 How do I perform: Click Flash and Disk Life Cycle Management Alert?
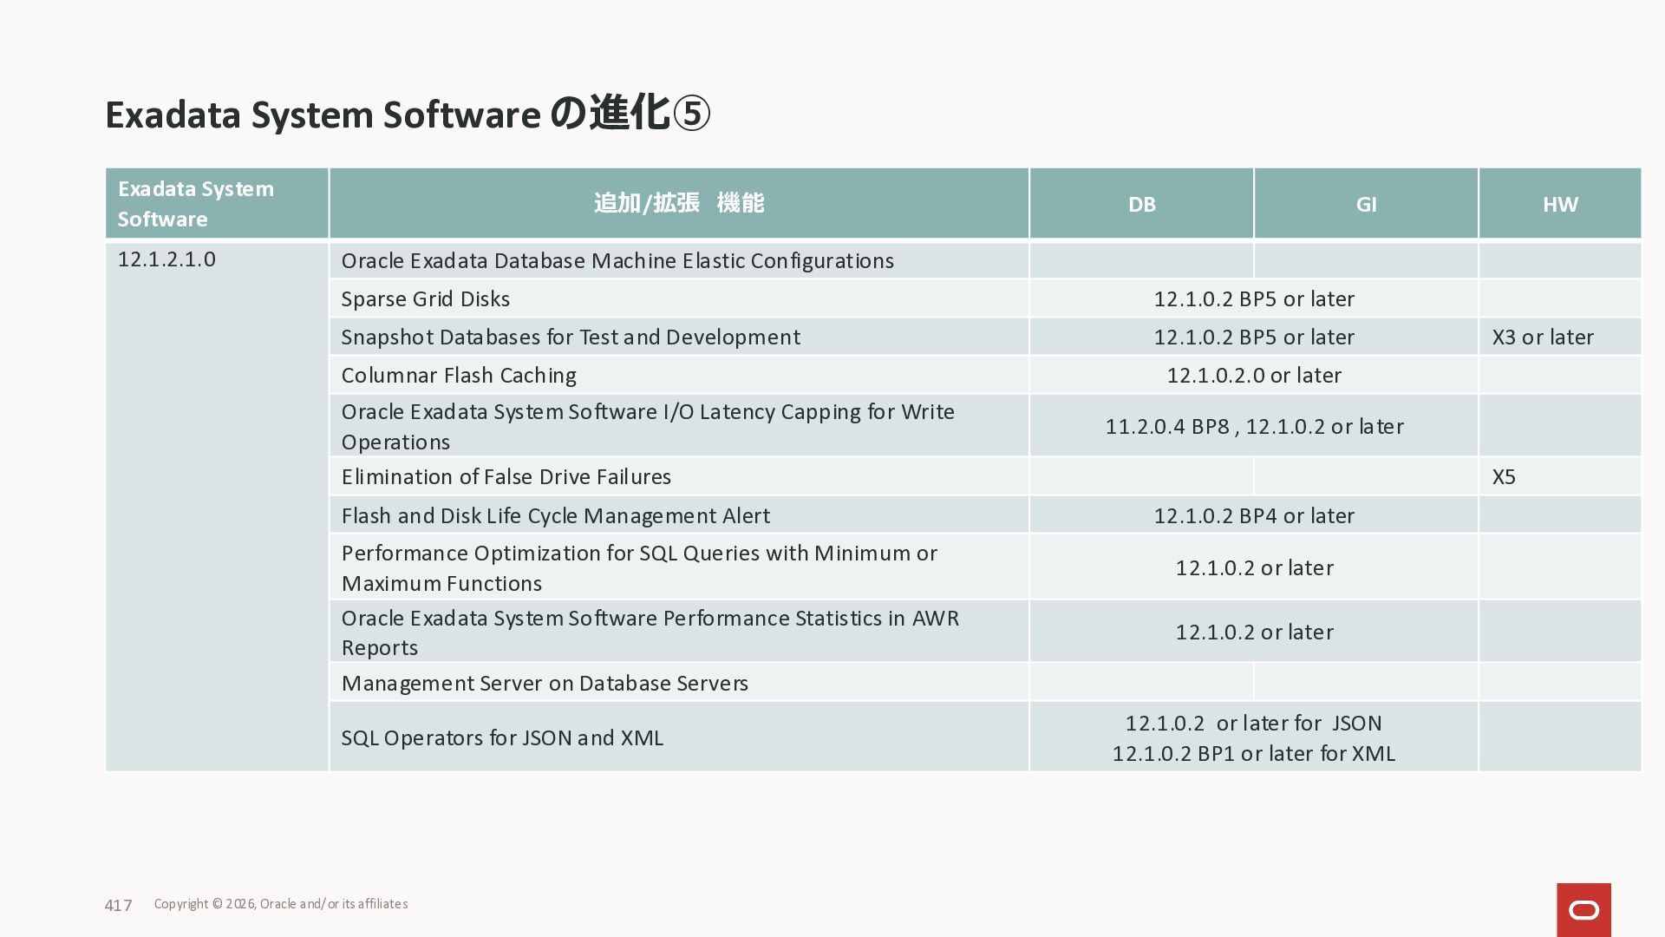pos(555,516)
